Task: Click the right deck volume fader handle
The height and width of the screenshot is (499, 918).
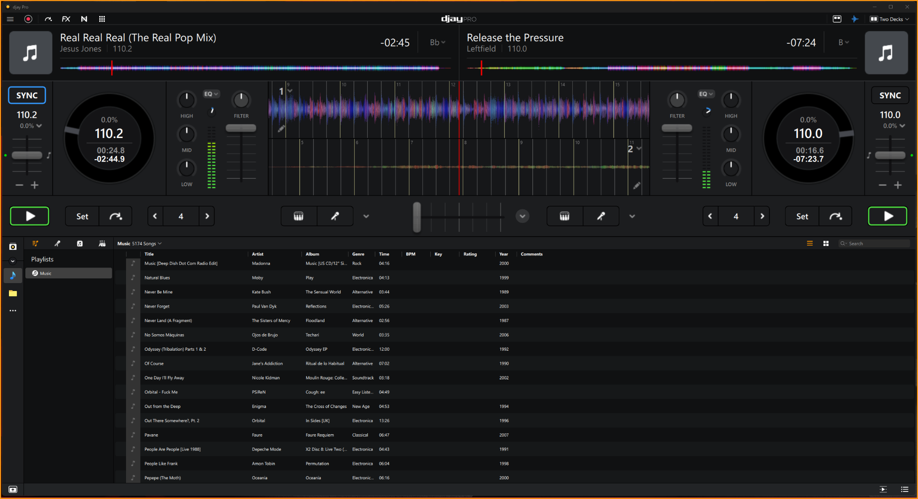Action: pyautogui.click(x=677, y=128)
